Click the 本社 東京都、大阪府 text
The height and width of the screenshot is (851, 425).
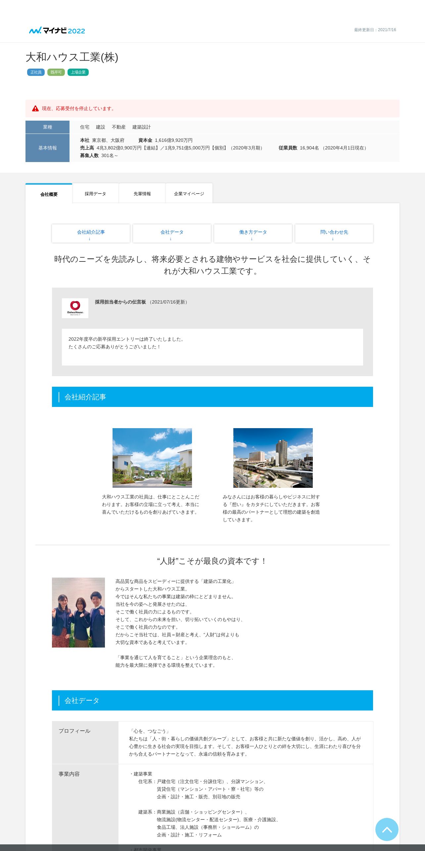(x=102, y=140)
